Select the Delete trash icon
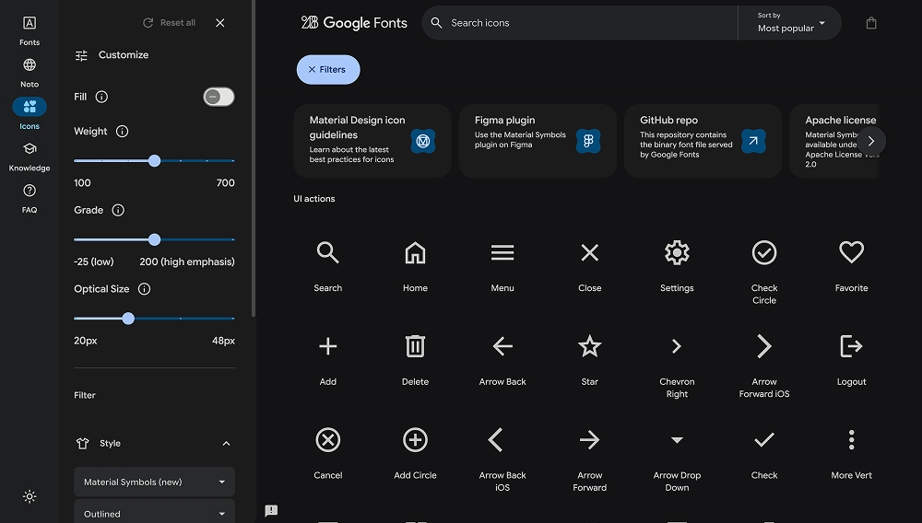This screenshot has width=922, height=523. click(x=415, y=345)
